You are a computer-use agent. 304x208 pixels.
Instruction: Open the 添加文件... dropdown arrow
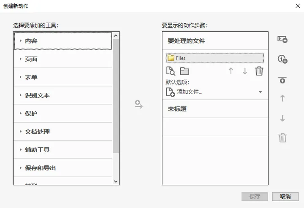pyautogui.click(x=261, y=92)
